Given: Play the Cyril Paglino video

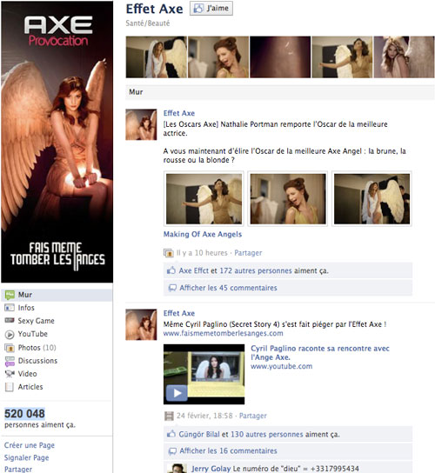Looking at the screenshot, I should (204, 374).
